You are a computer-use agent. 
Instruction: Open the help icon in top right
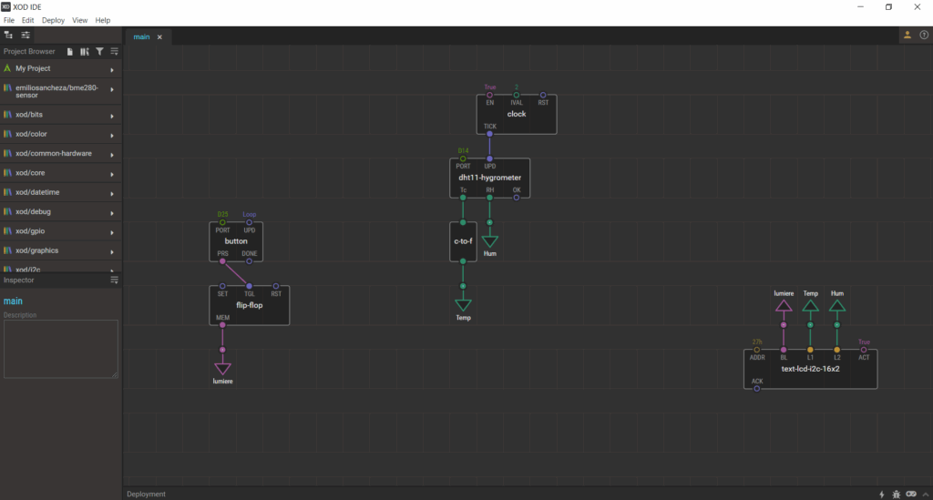tap(924, 36)
